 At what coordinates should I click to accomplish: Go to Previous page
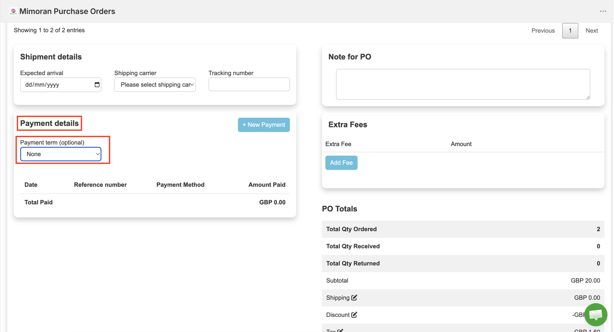543,30
